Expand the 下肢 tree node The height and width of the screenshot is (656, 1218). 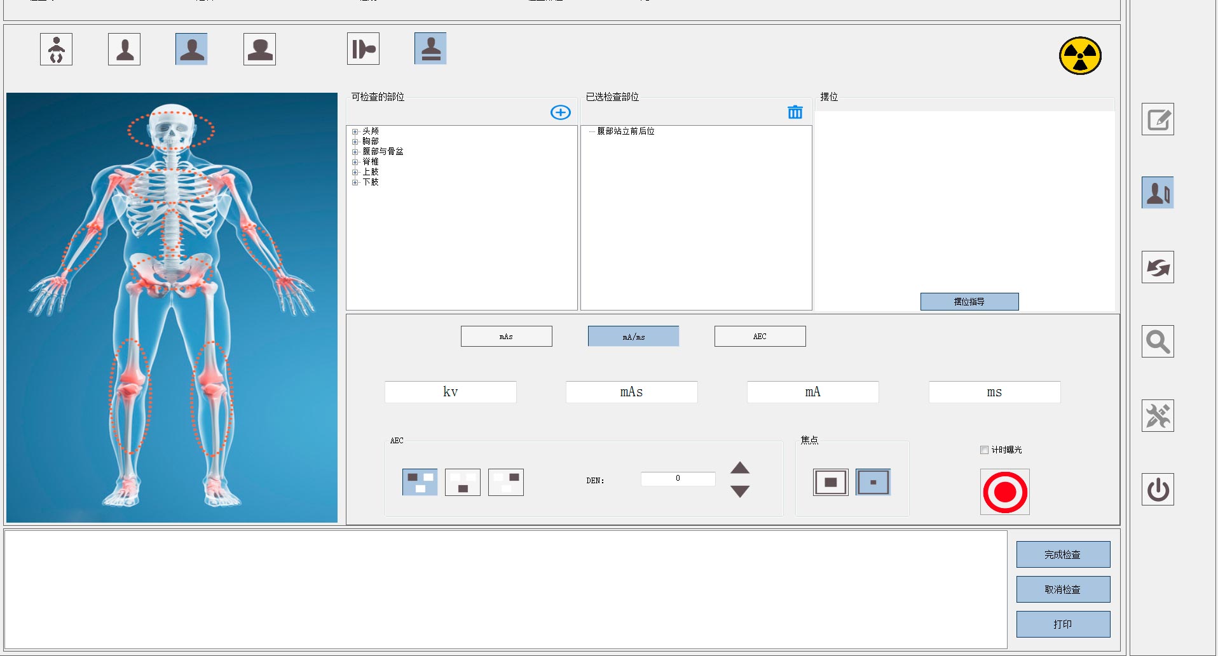coord(355,182)
